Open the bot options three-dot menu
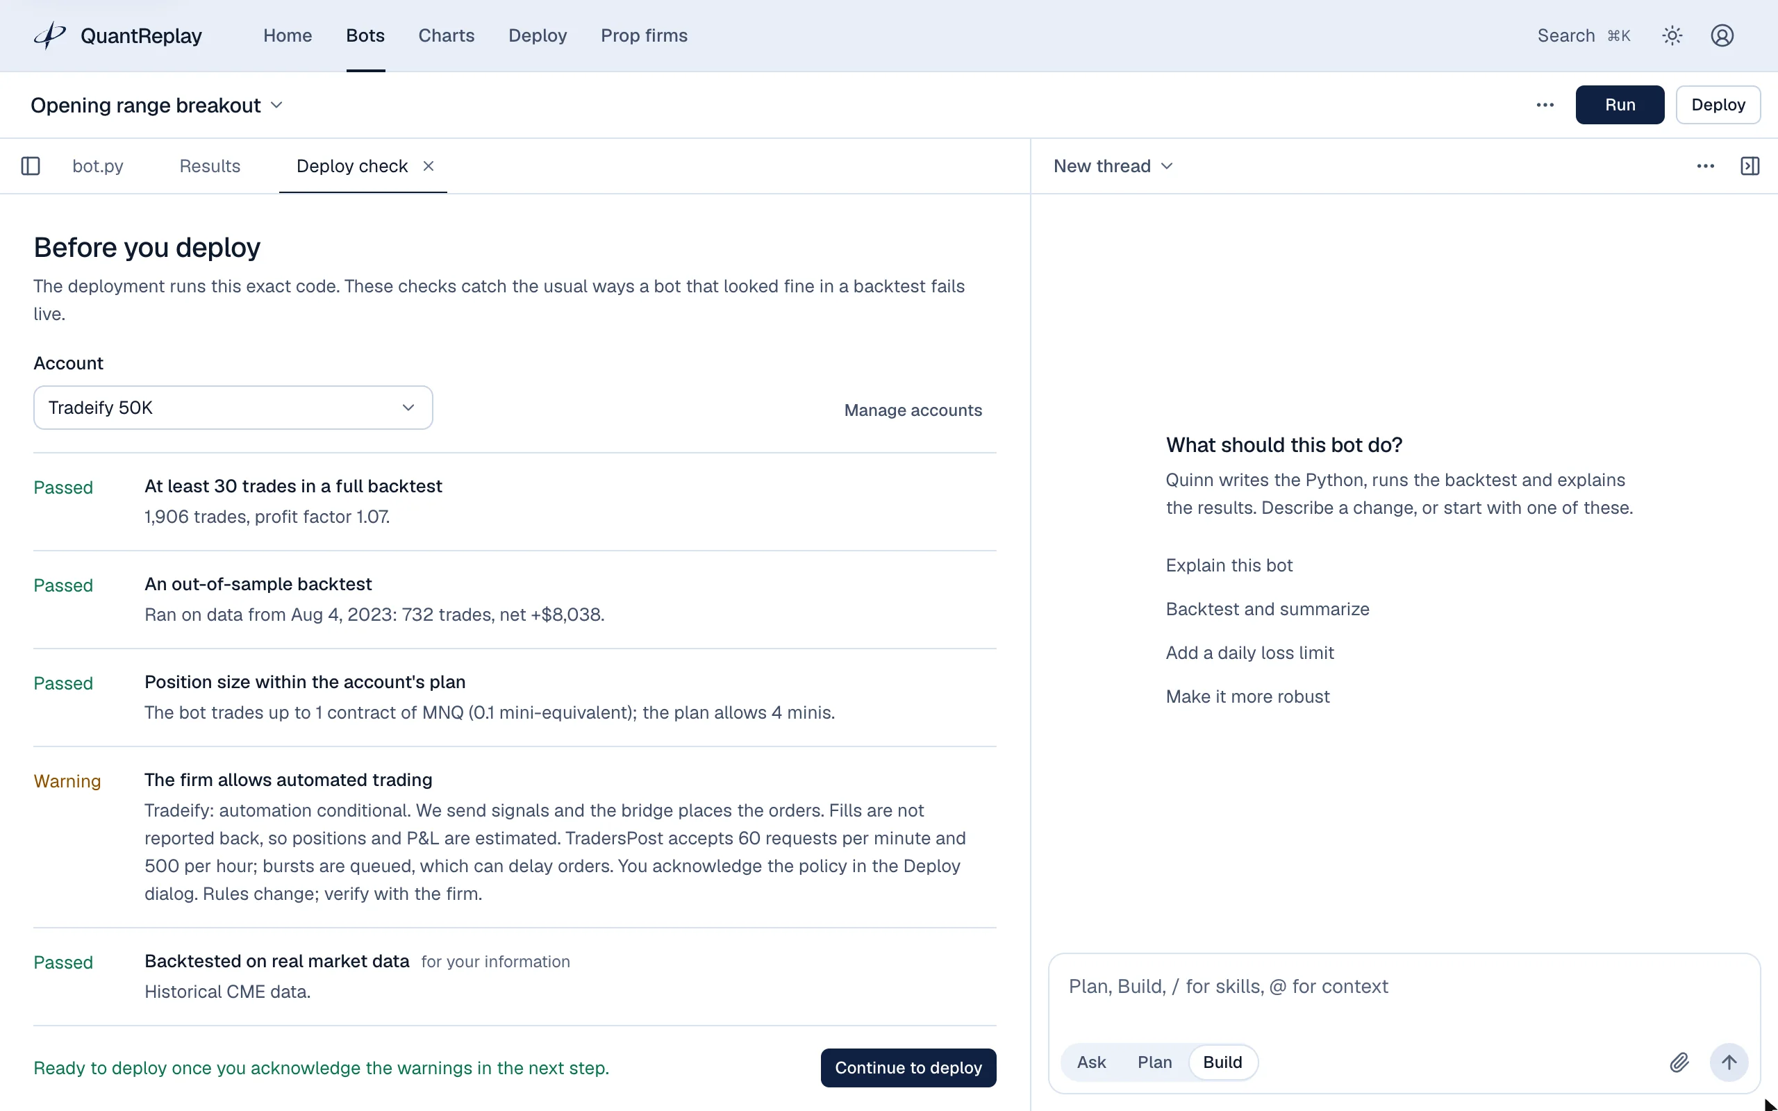The image size is (1778, 1111). click(1545, 105)
